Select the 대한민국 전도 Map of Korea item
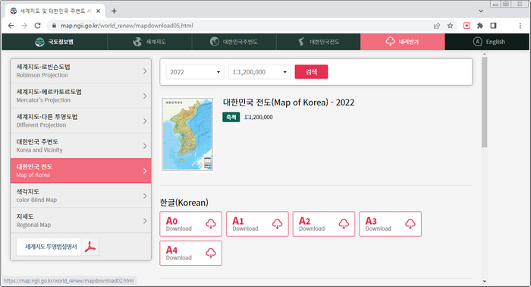Viewport: 531px width, 287px height. pyautogui.click(x=80, y=171)
